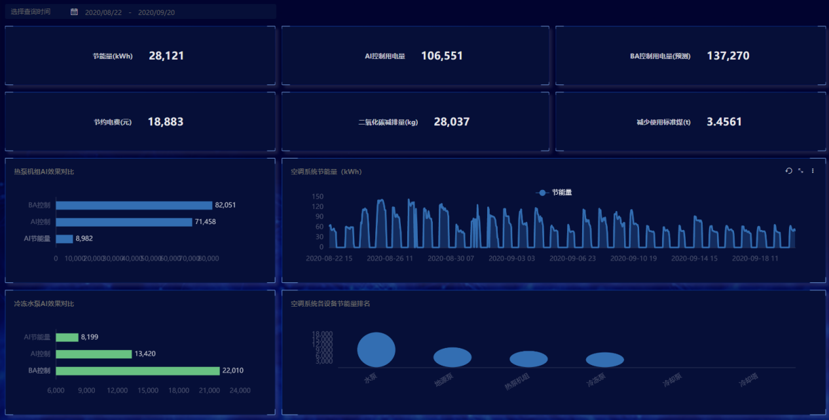Click the green AI控制 bar showing 13,420
829x420 pixels.
pyautogui.click(x=94, y=354)
